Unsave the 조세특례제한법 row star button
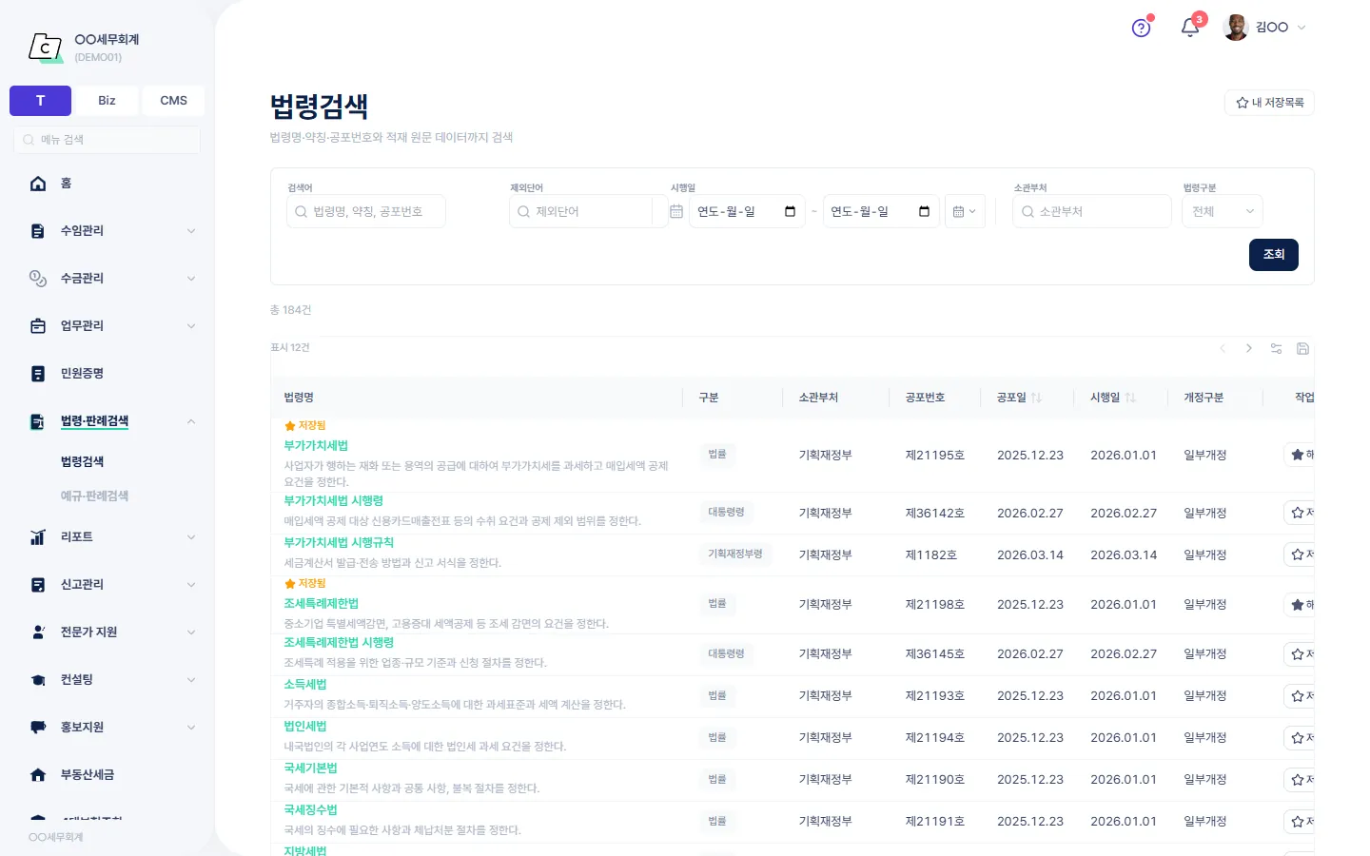Image resolution: width=1370 pixels, height=856 pixels. [x=1300, y=605]
